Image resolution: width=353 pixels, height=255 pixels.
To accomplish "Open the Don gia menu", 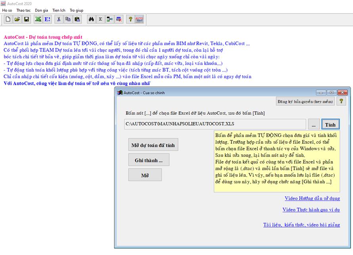I will (x=42, y=10).
